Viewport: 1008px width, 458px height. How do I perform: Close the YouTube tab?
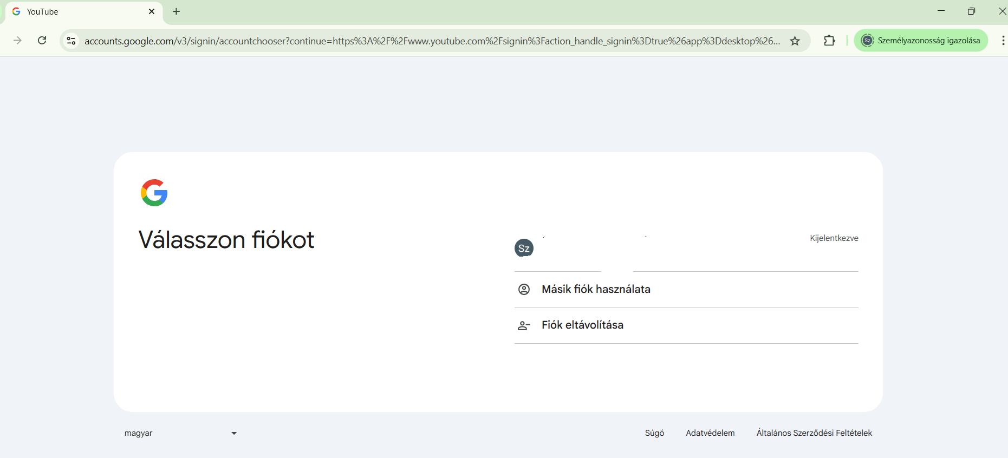[x=152, y=11]
